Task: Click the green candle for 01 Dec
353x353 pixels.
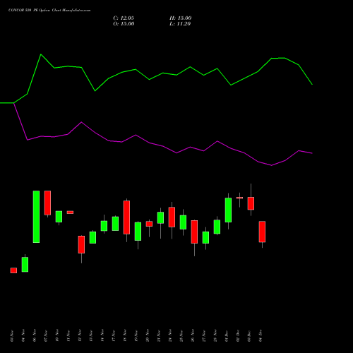Action: 228,210
